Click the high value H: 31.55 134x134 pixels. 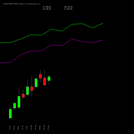point(68,7)
